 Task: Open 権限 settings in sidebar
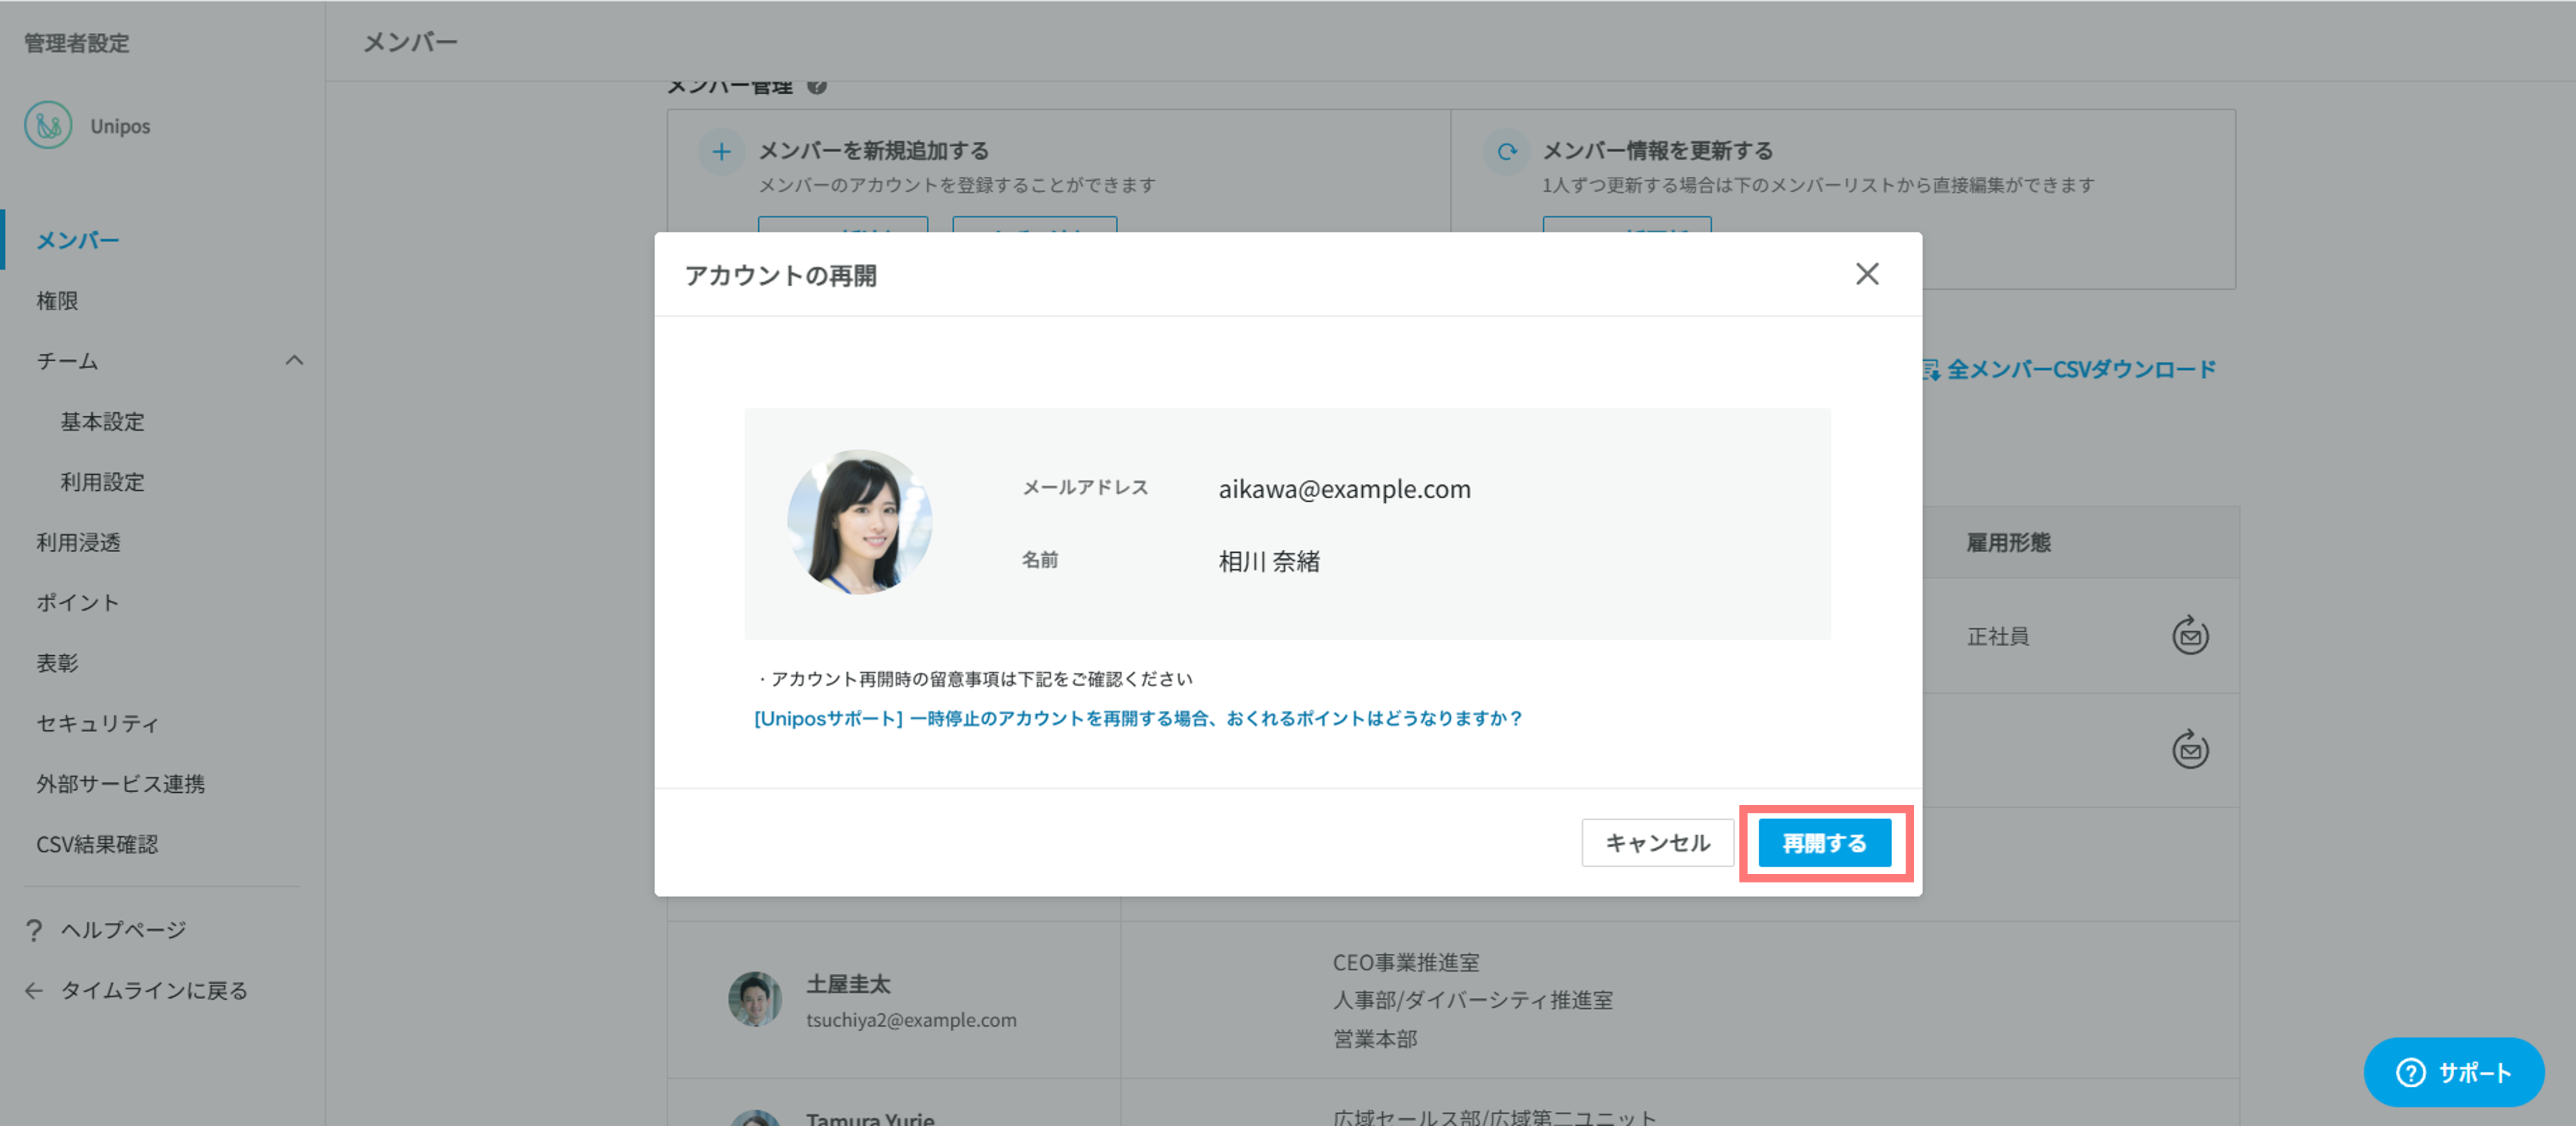click(x=57, y=300)
